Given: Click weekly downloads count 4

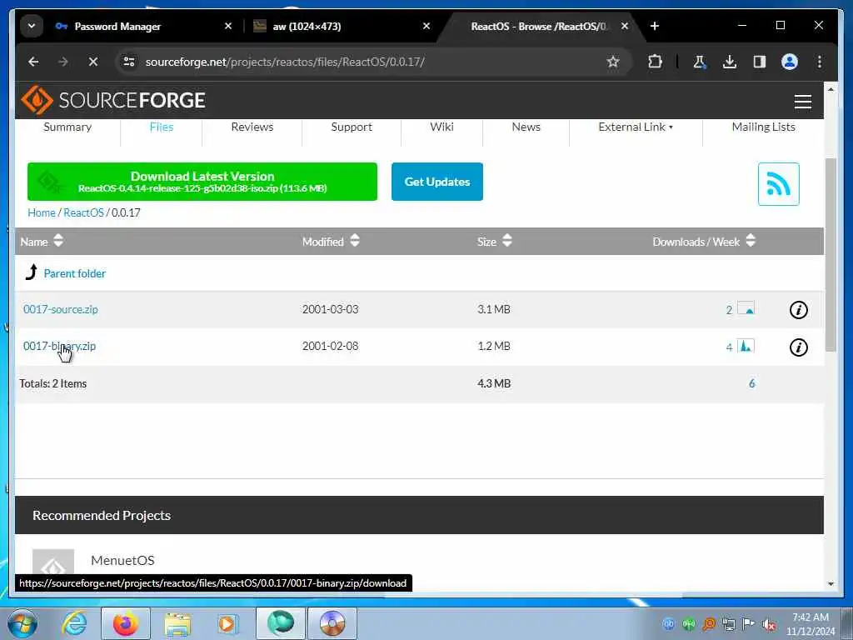Looking at the screenshot, I should (729, 347).
